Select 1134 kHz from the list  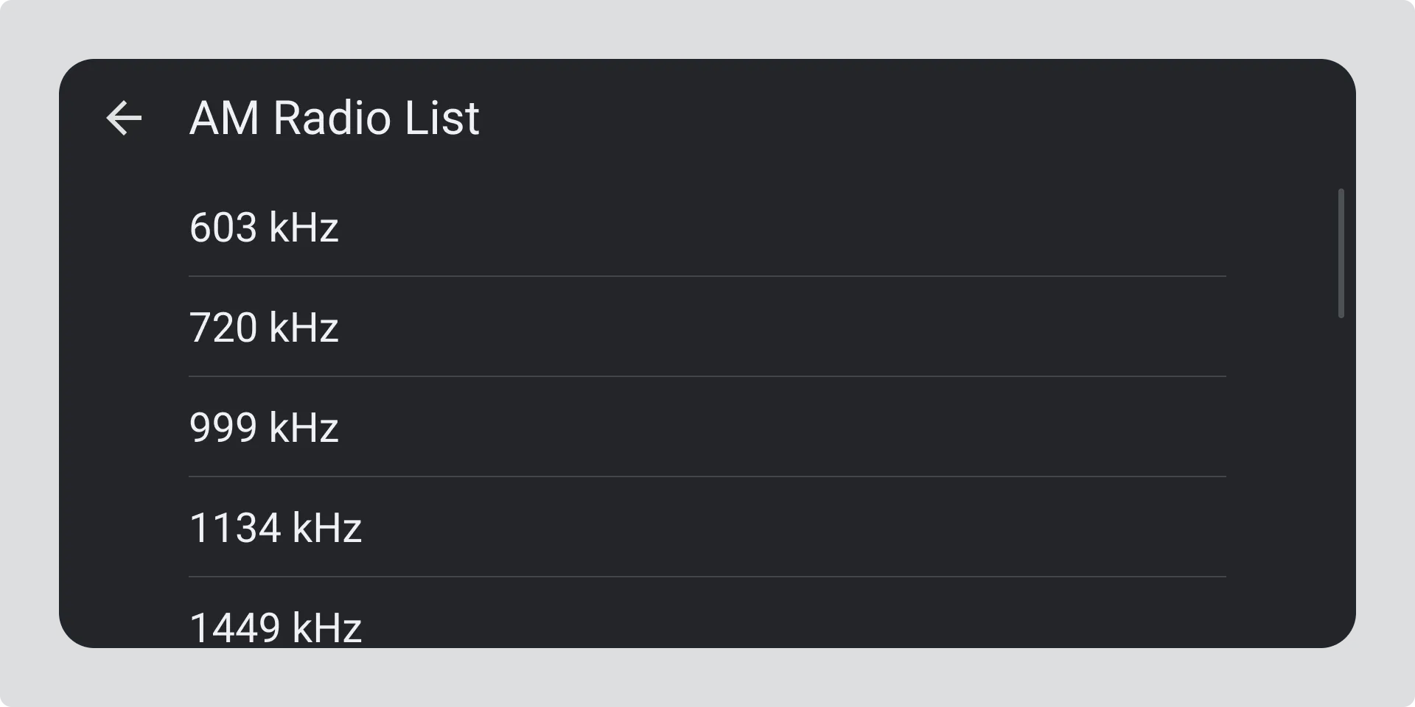[276, 527]
